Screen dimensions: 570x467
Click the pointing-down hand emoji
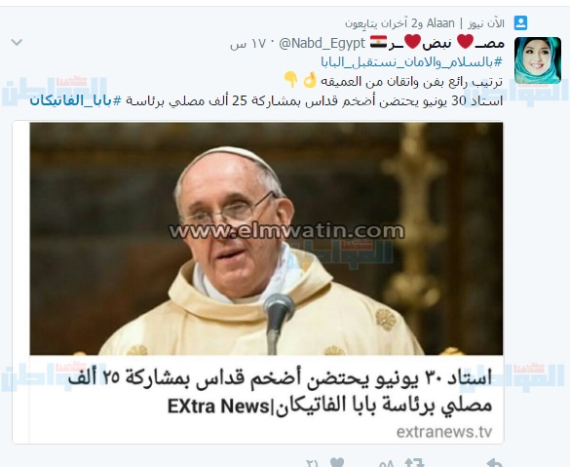pos(290,79)
